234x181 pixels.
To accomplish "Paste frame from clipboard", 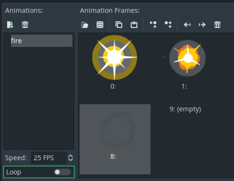I will [x=134, y=25].
